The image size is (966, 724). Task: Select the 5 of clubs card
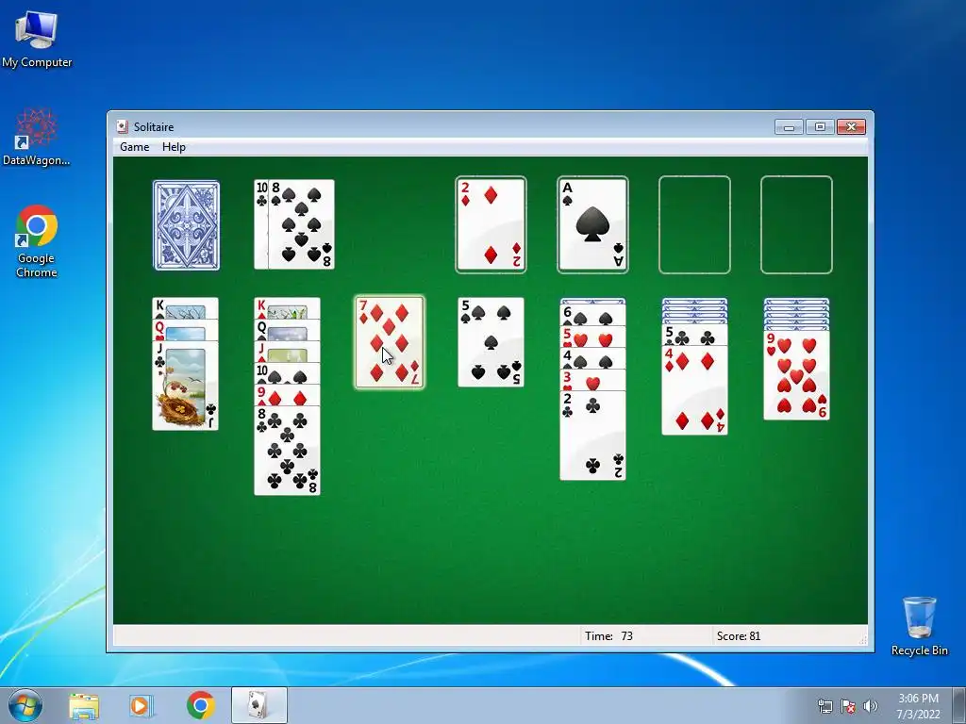[x=694, y=335]
